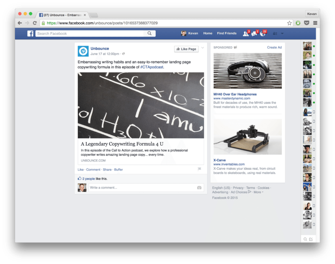Open the Cookies footer link
The height and width of the screenshot is (264, 335).
point(263,188)
